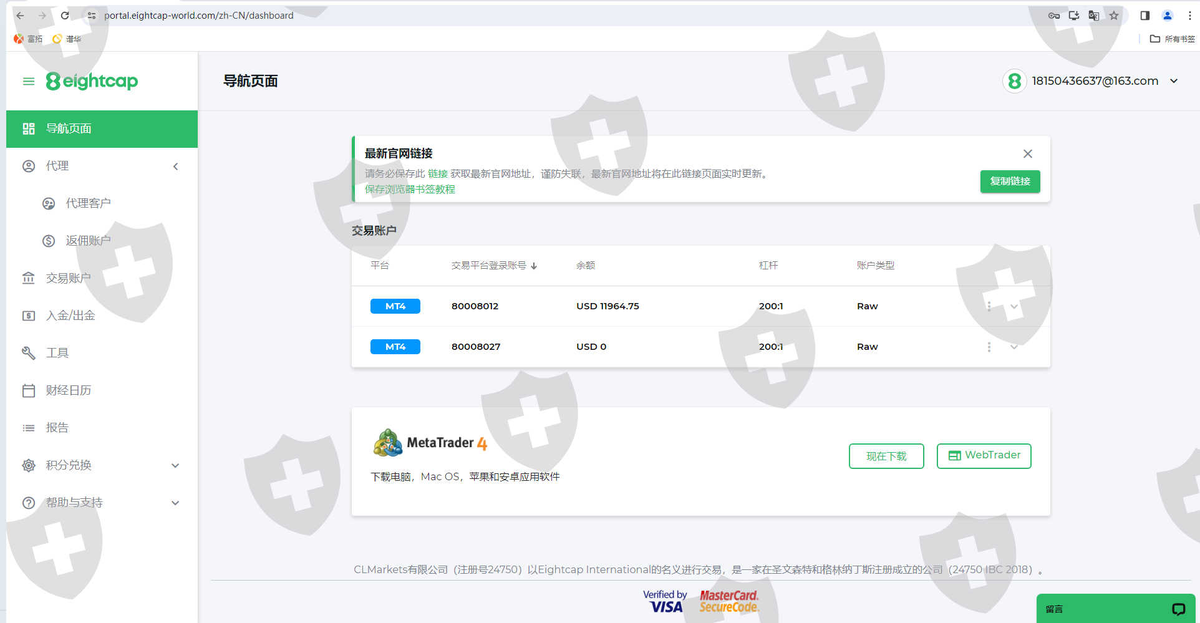This screenshot has width=1200, height=623.
Task: Open the browser three-dot menu
Action: 1190,16
